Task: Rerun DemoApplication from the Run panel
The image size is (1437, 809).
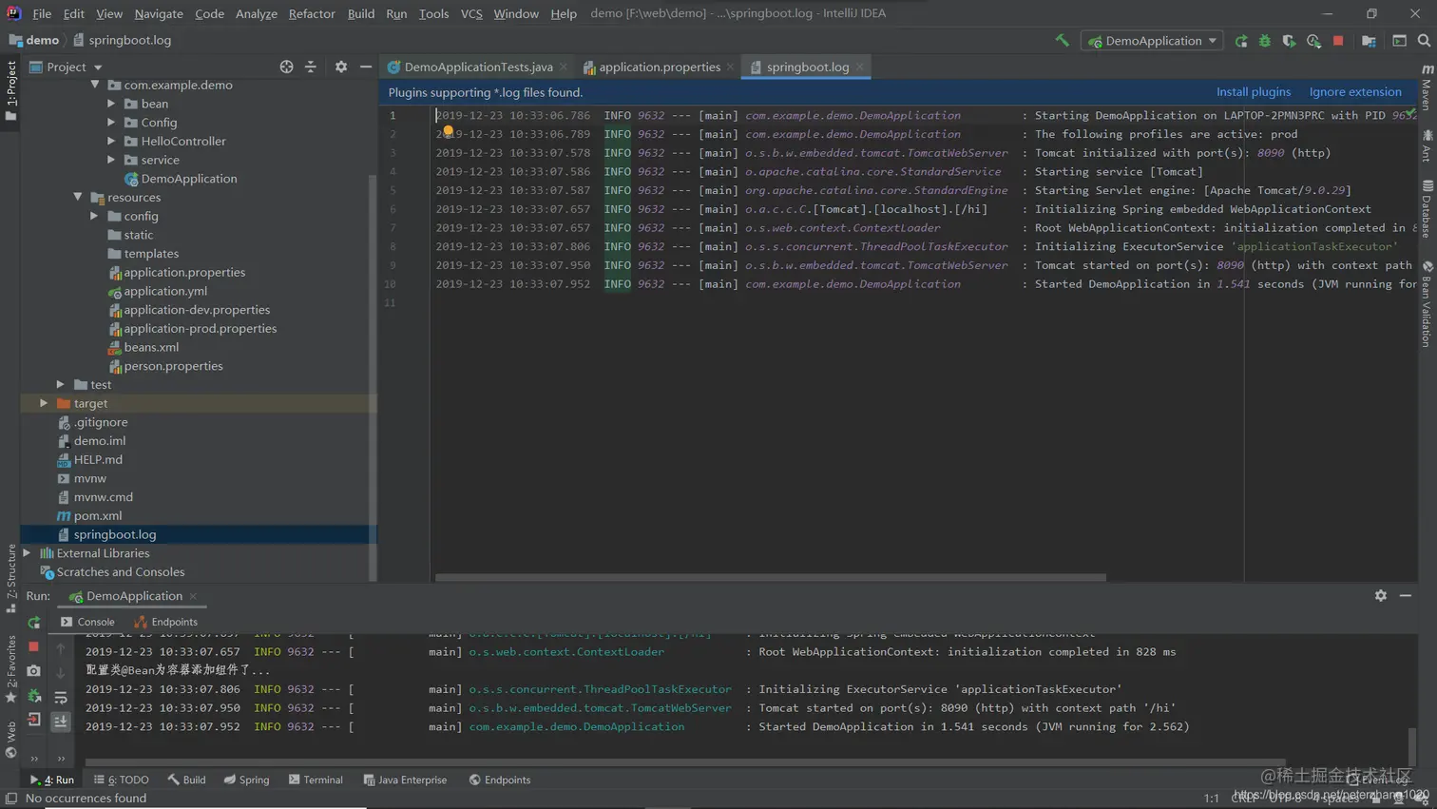Action: (x=34, y=623)
